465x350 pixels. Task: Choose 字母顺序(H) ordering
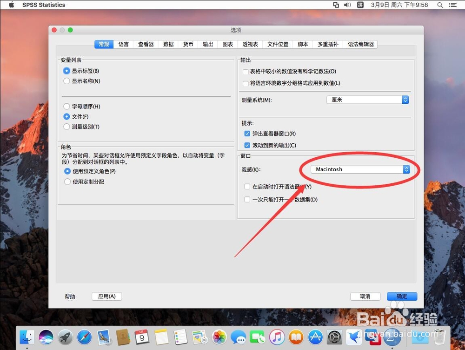click(x=66, y=106)
